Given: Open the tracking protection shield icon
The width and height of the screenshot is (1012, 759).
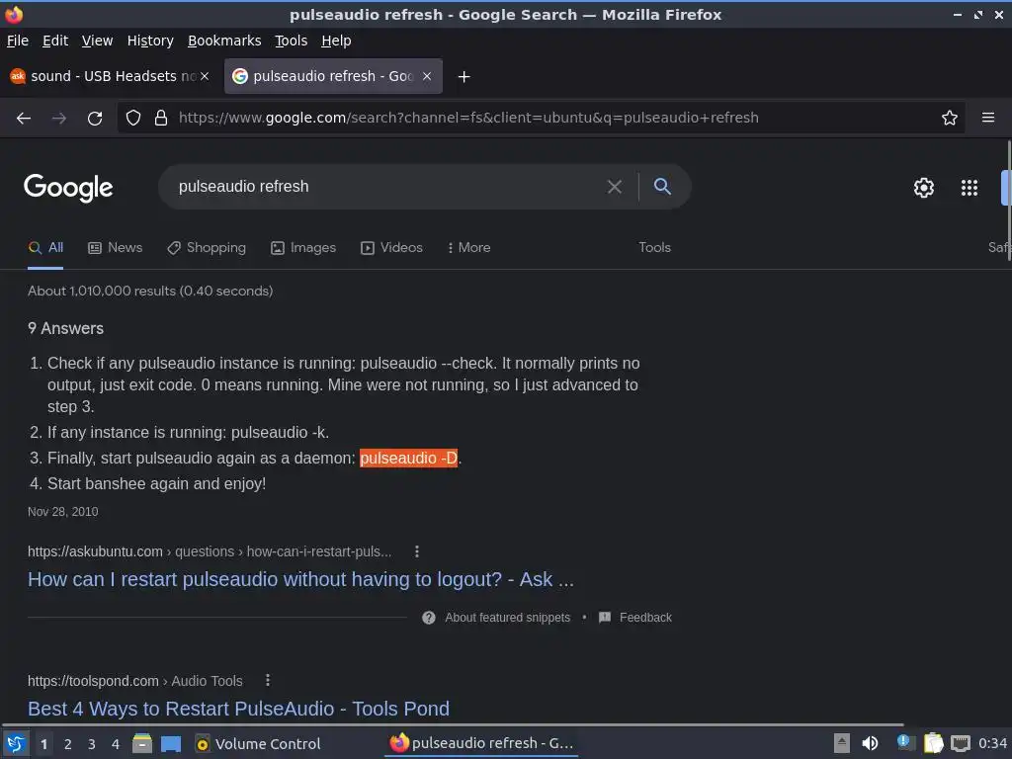Looking at the screenshot, I should point(133,118).
